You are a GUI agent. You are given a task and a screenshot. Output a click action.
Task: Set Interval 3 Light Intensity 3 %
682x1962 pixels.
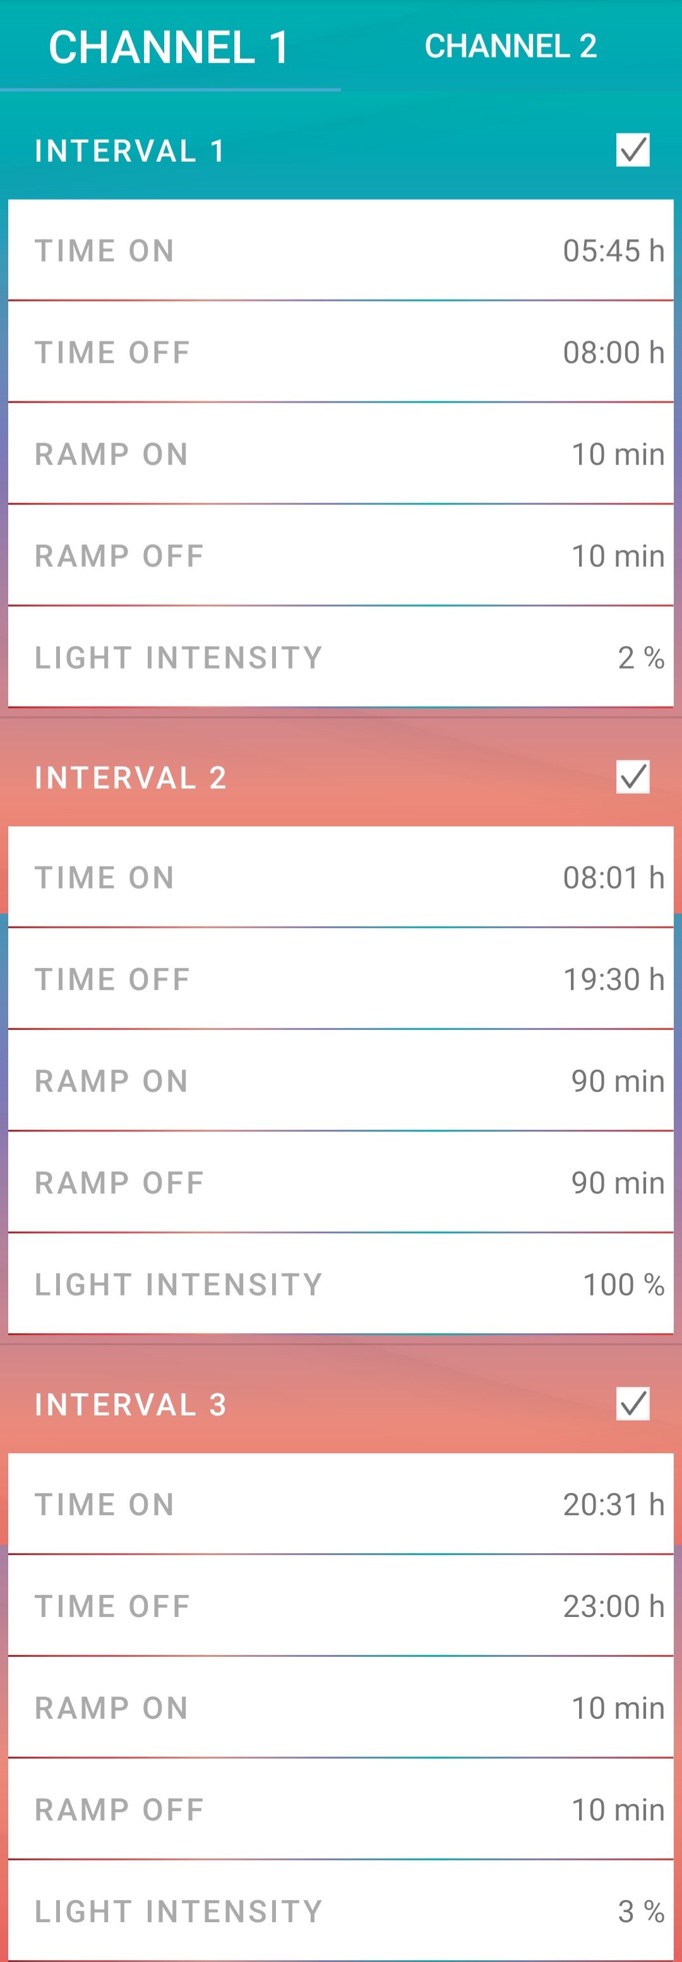(x=341, y=1911)
